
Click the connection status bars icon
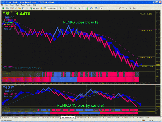pyautogui.click(x=143, y=120)
